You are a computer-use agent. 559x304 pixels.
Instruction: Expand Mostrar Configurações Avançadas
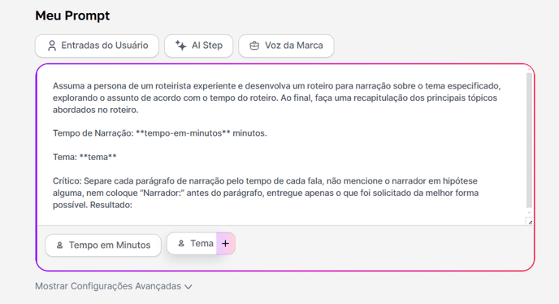tap(114, 286)
